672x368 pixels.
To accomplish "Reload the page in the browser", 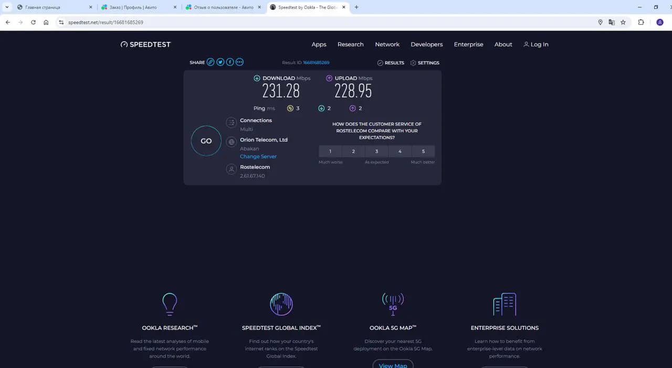I will tap(33, 23).
